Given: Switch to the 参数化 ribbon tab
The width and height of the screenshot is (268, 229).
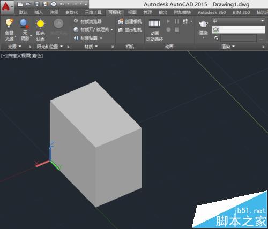Looking at the screenshot, I should (x=71, y=12).
